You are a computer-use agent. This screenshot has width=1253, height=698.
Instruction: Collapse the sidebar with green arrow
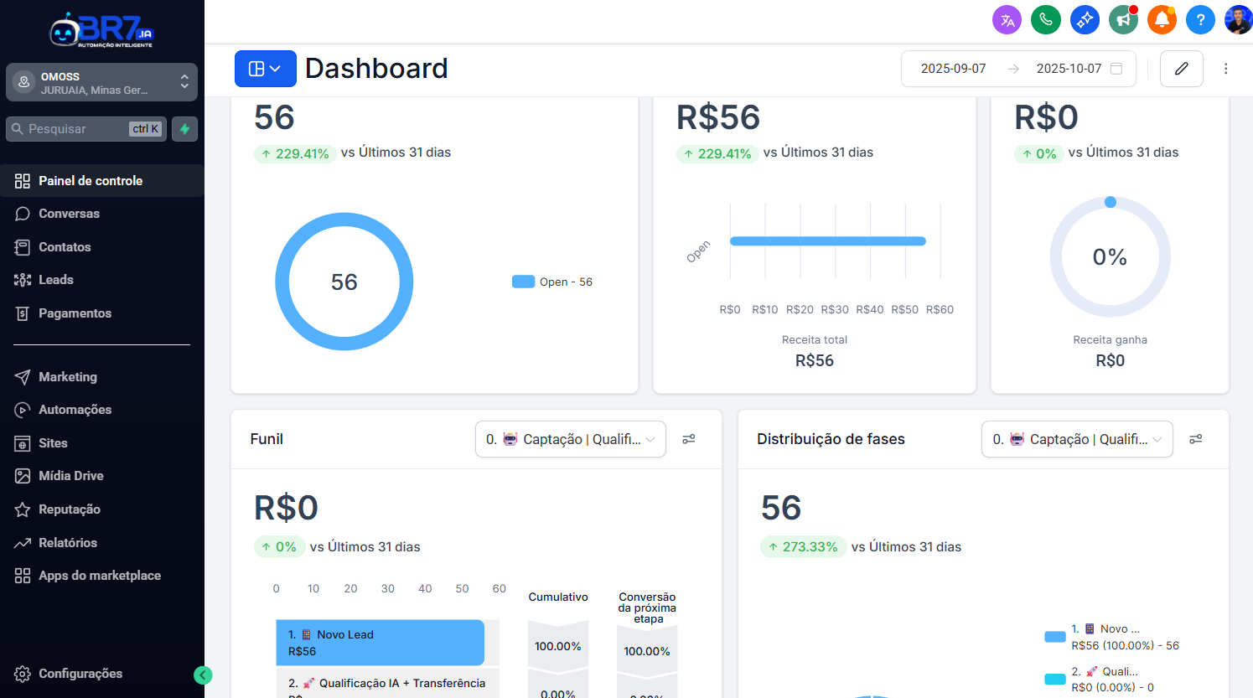(203, 675)
